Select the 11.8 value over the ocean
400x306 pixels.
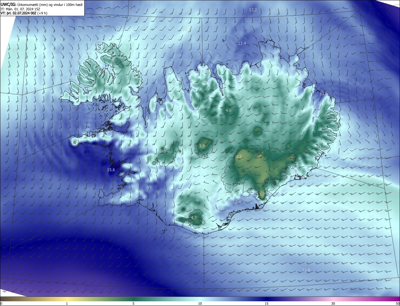click(x=306, y=270)
